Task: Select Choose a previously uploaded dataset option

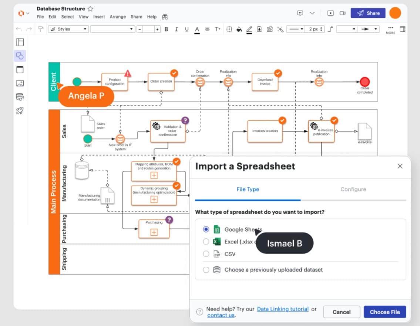Action: point(206,270)
